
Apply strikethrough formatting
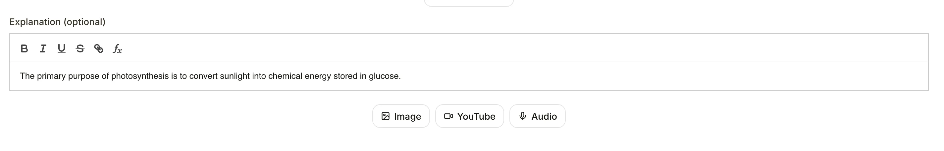pyautogui.click(x=80, y=48)
